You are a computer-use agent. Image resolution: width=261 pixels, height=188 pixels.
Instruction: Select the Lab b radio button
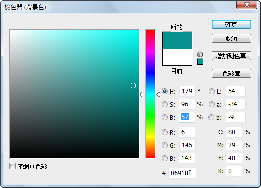211,117
